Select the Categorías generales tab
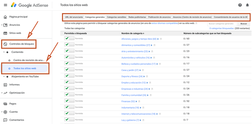The width and height of the screenshot is (252, 124). [x=95, y=17]
